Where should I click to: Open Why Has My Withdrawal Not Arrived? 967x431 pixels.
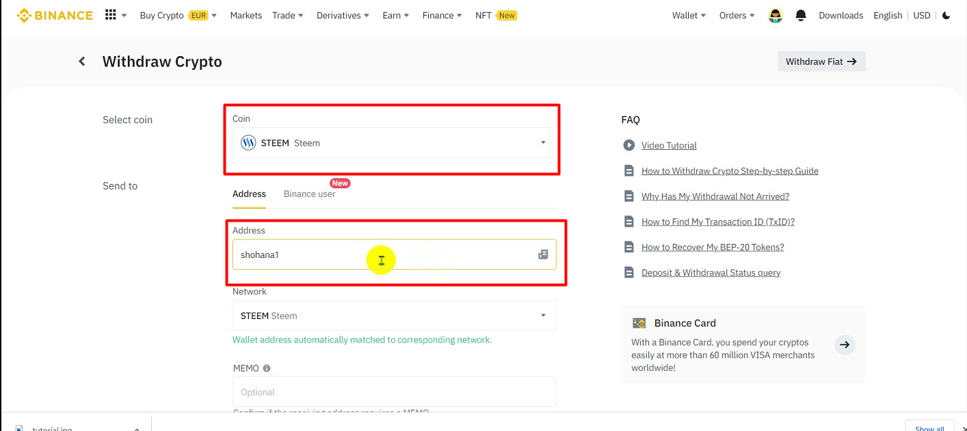pos(715,196)
